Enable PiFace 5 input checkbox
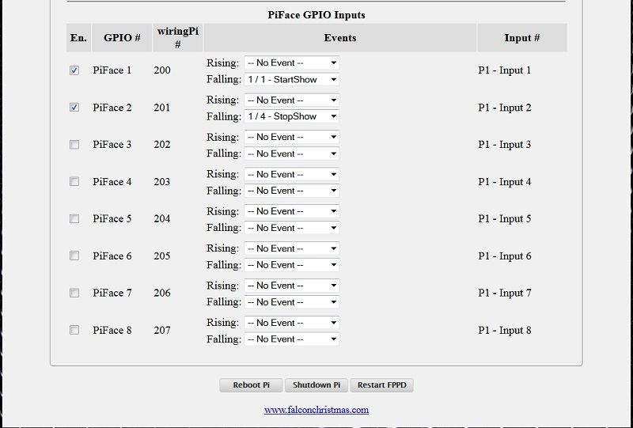 (74, 219)
